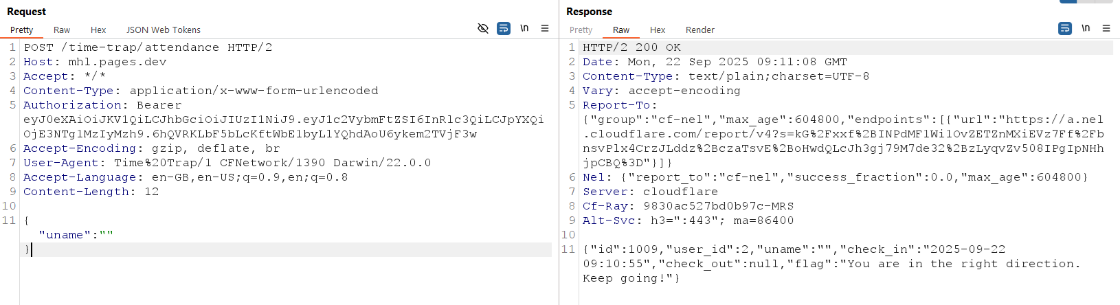
Task: Toggle the crossed-eye visibility icon in Request
Action: pyautogui.click(x=483, y=28)
